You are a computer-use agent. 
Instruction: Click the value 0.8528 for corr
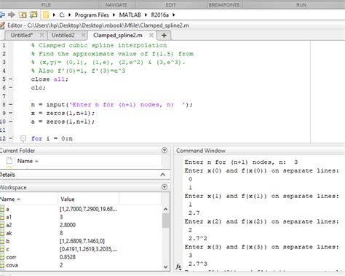coord(68,257)
